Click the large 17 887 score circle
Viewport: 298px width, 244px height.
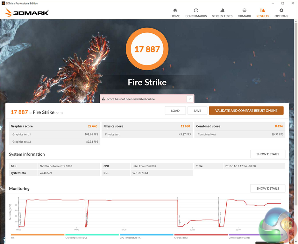tap(147, 49)
